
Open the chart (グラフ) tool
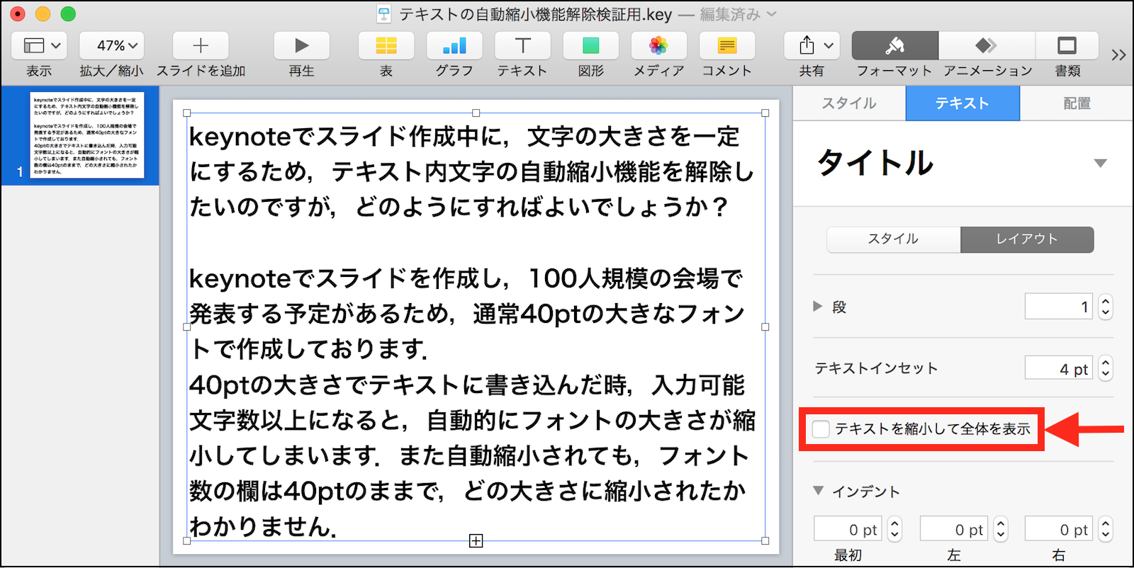pyautogui.click(x=454, y=46)
